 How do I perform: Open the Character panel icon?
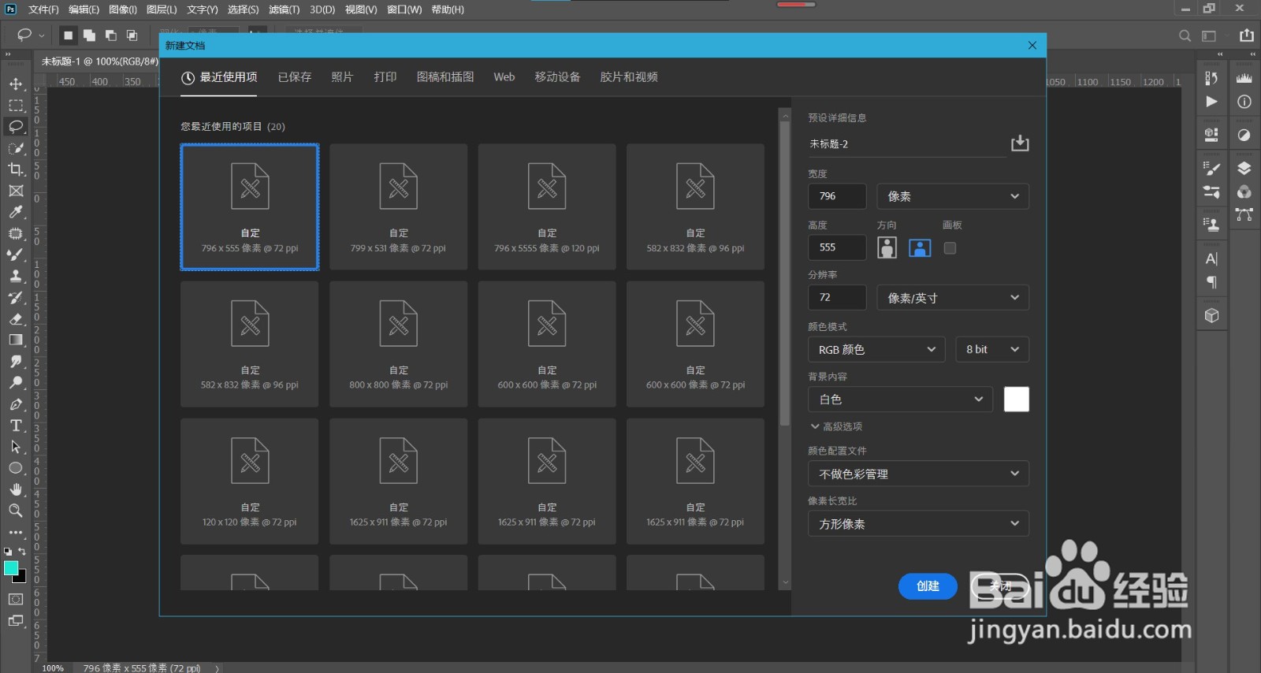pyautogui.click(x=1211, y=259)
